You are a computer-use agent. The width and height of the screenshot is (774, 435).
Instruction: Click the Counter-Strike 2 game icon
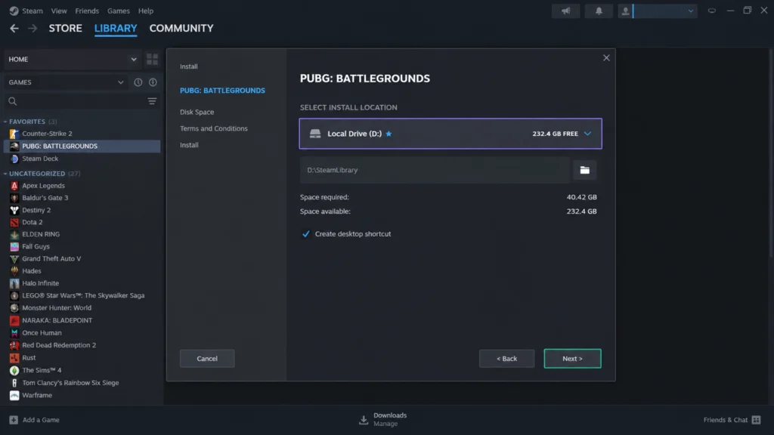coord(14,134)
